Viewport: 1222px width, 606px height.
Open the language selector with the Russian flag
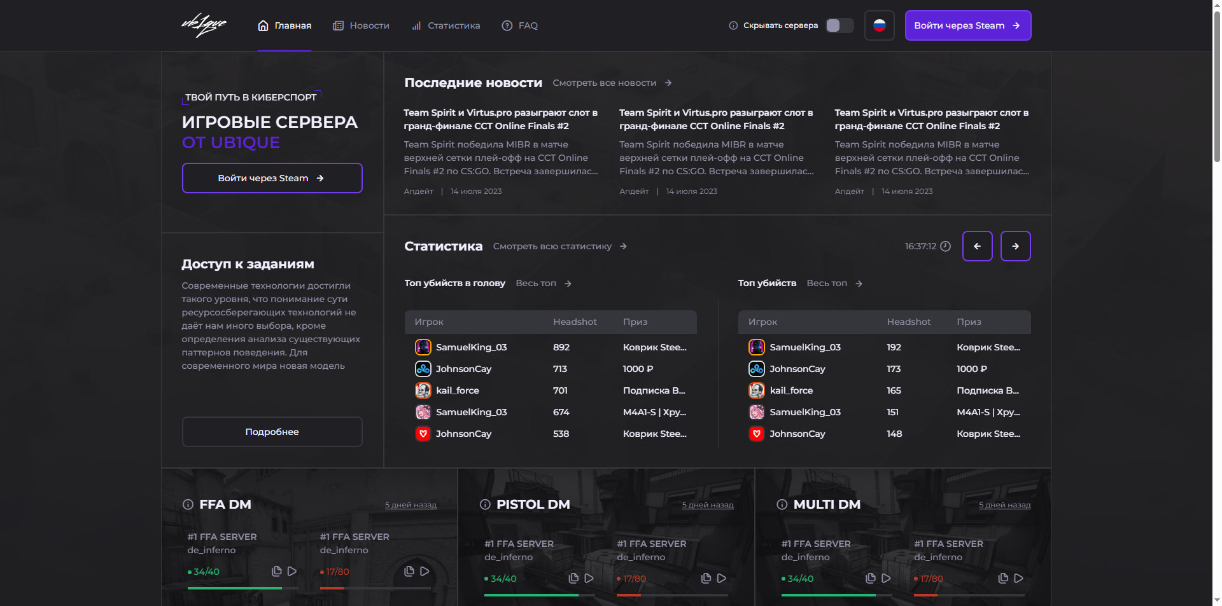(880, 25)
